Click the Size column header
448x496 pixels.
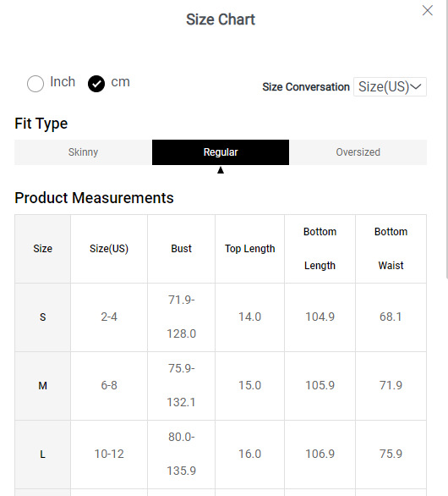pos(42,249)
